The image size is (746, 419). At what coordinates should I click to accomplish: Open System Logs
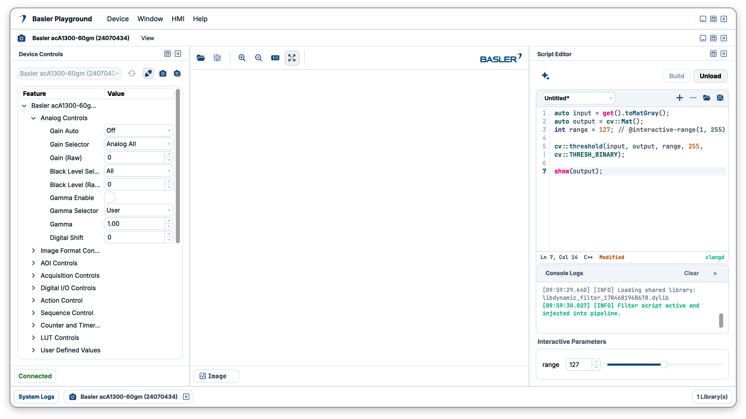[x=36, y=397]
